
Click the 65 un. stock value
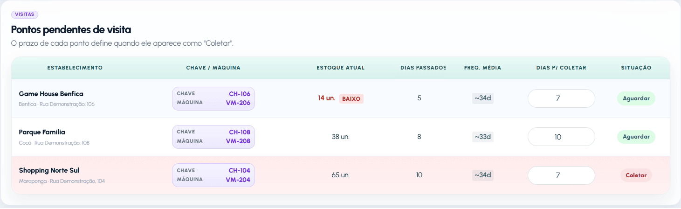pyautogui.click(x=341, y=175)
